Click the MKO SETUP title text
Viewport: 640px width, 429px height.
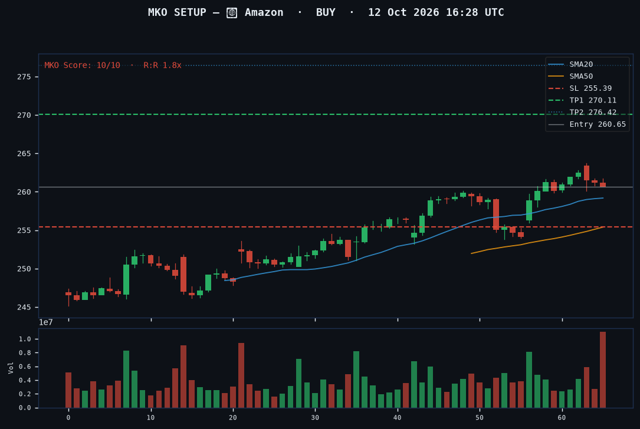pyautogui.click(x=177, y=12)
